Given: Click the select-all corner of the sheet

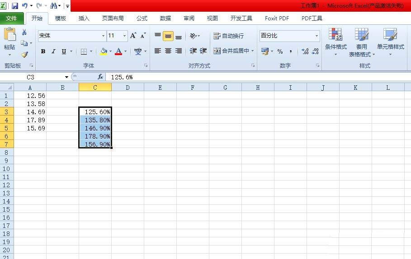Looking at the screenshot, I should (7, 87).
